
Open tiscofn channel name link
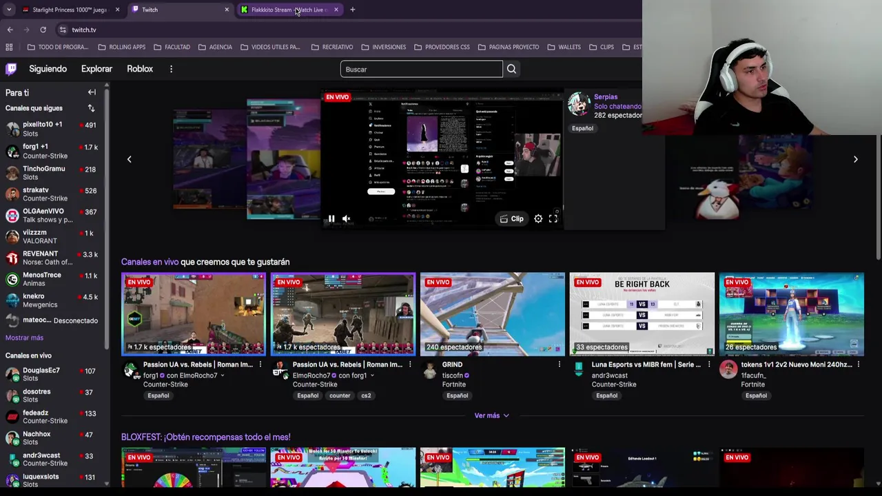point(452,375)
